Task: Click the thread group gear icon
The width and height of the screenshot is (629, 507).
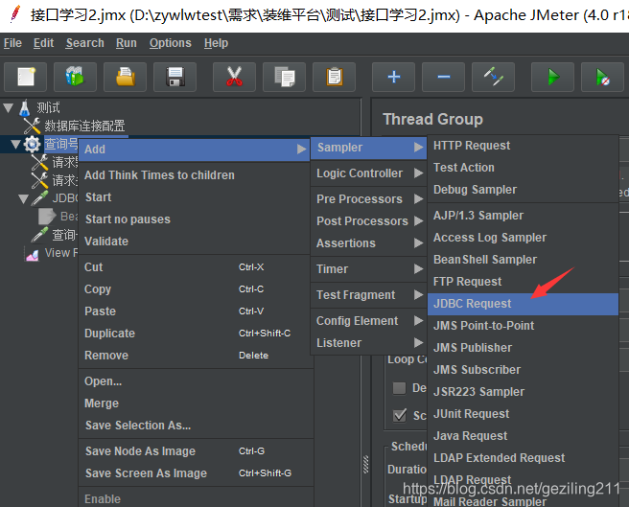Action: tap(32, 144)
